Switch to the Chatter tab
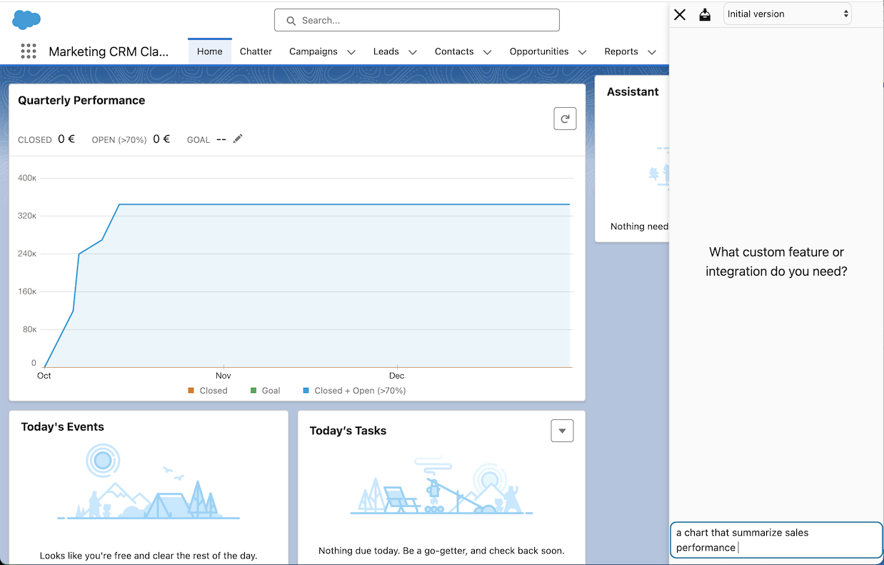The image size is (884, 565). coord(256,51)
